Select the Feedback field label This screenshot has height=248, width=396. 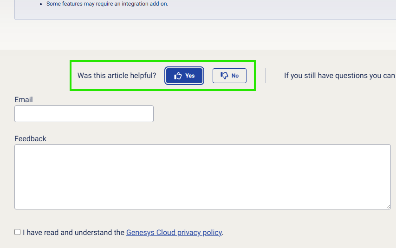coord(31,139)
